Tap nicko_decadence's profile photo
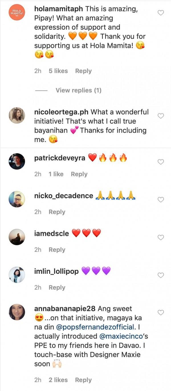 click(17, 199)
